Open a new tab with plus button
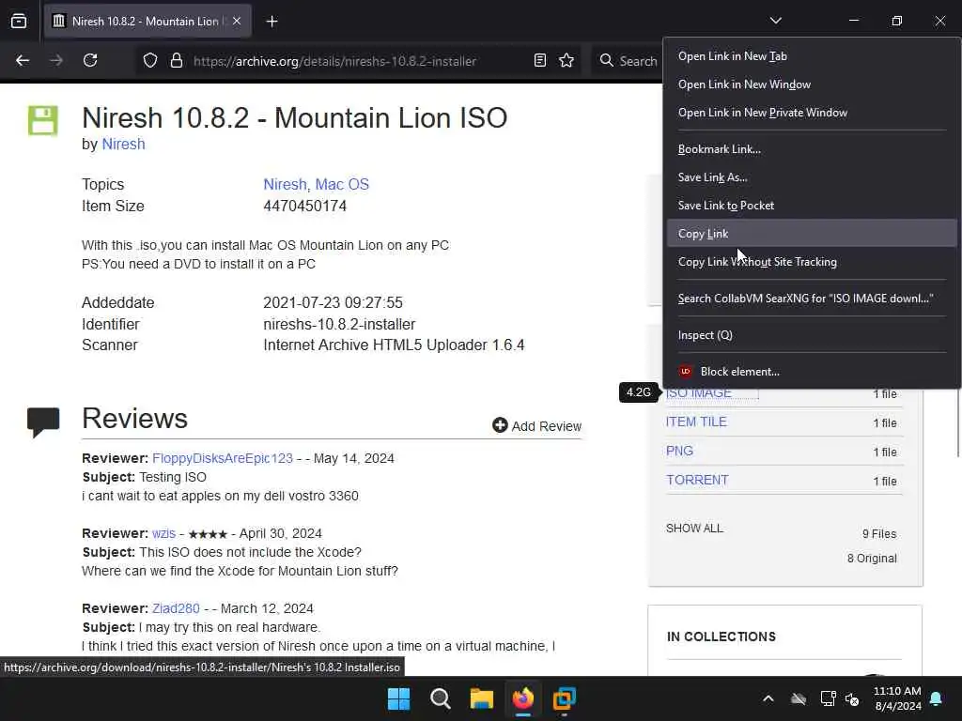The image size is (962, 721). [272, 22]
